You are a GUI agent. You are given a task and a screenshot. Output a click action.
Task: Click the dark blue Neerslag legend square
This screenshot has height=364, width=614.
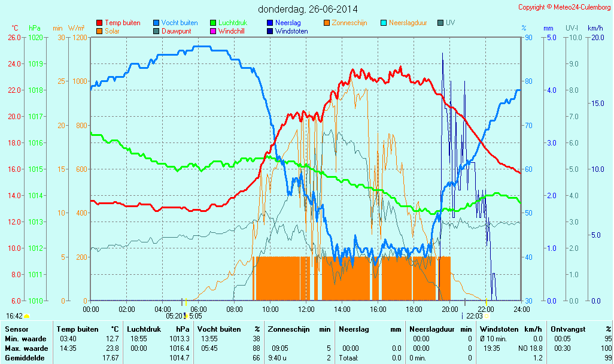coord(270,23)
